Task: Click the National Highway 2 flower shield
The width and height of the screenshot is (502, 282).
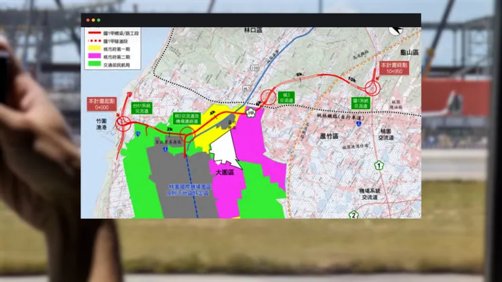Action: [353, 215]
